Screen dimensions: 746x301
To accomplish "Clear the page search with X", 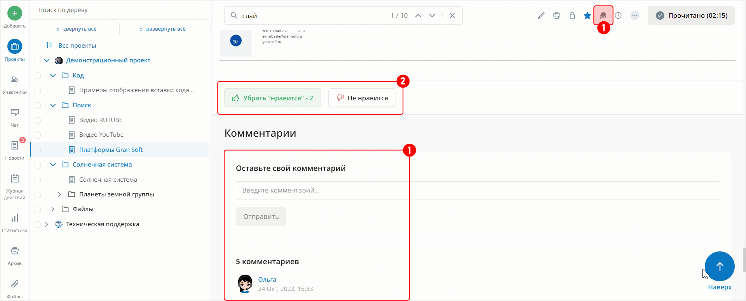I will pos(452,15).
